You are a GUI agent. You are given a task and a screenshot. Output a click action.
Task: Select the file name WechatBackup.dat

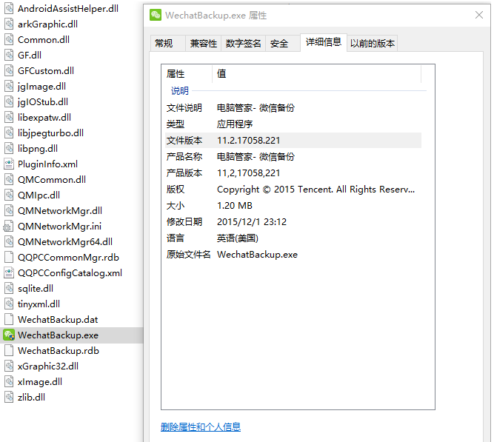58,319
